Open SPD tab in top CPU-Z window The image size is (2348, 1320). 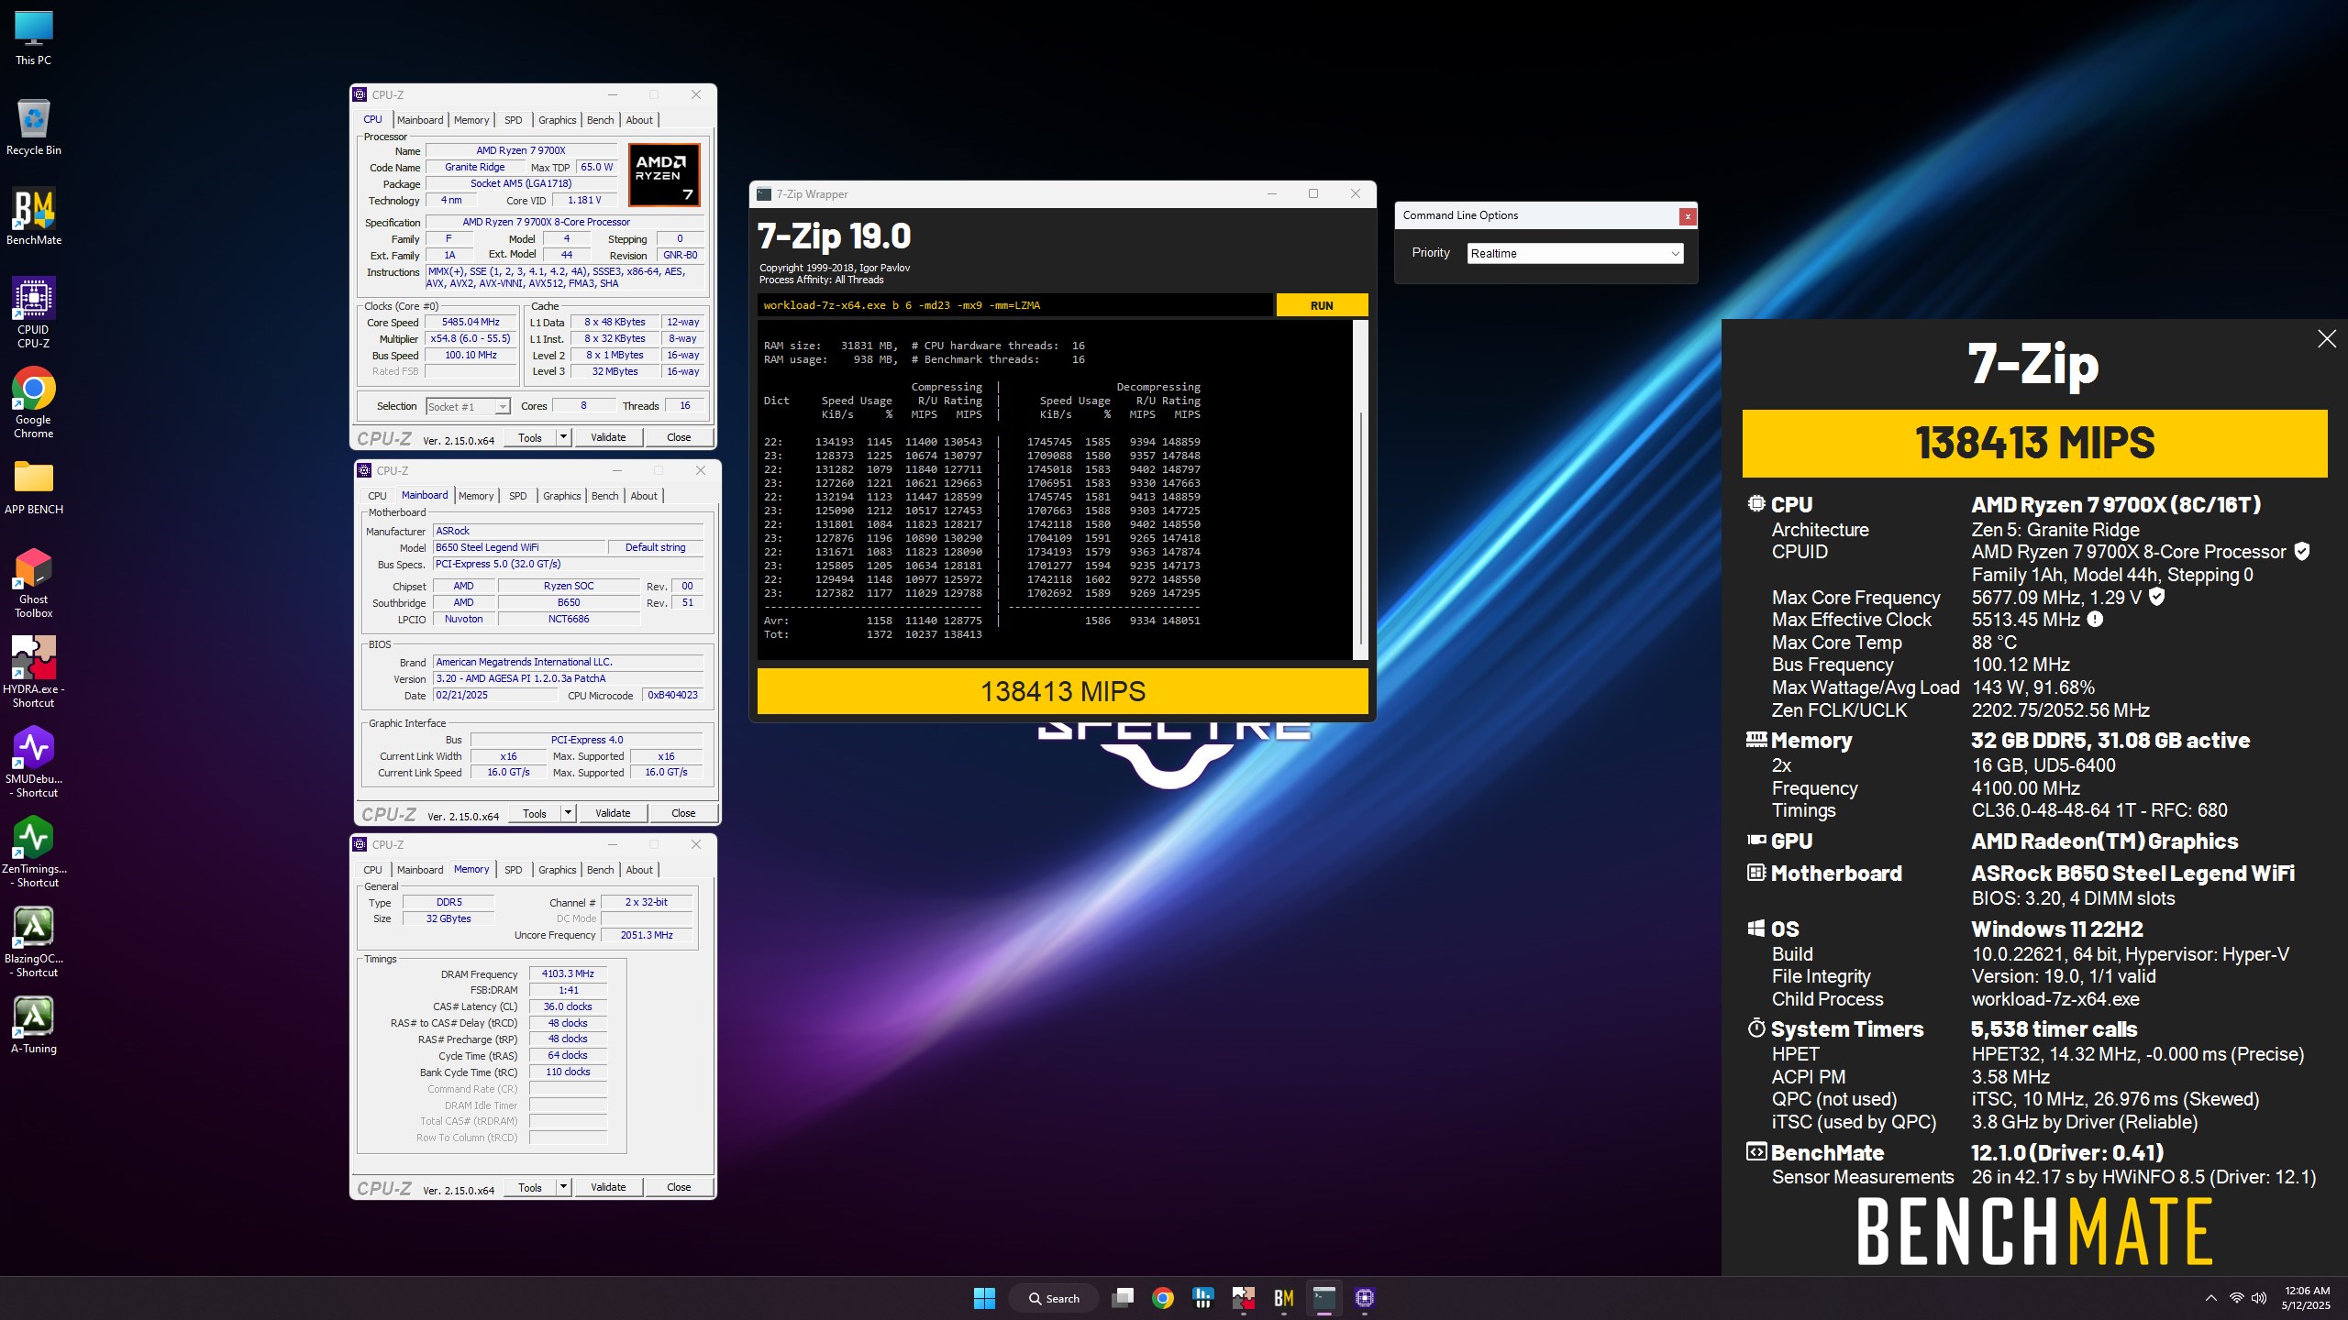pyautogui.click(x=514, y=120)
